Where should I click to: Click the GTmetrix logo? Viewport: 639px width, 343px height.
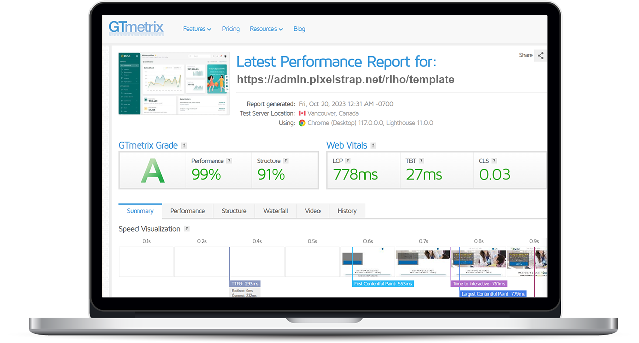[x=136, y=28]
